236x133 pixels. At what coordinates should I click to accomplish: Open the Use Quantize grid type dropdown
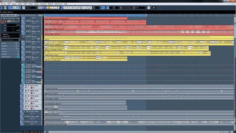[x=127, y=8]
